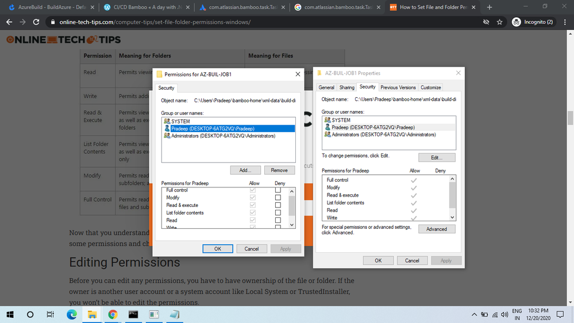574x323 pixels.
Task: Open the Action Center notification icon
Action: click(560, 314)
